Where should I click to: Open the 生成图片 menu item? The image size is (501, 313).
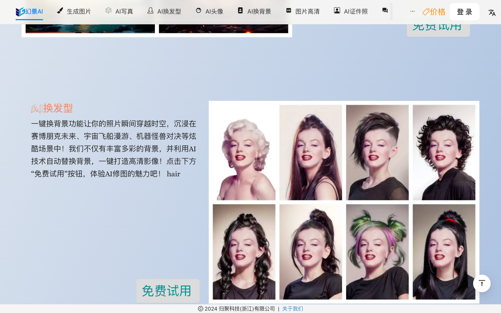point(74,11)
